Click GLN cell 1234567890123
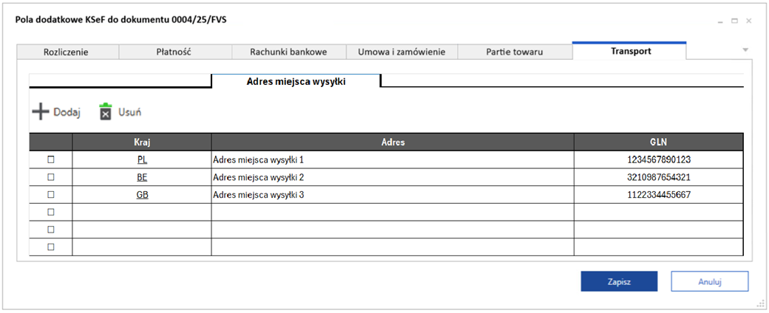769x313 pixels. [658, 159]
